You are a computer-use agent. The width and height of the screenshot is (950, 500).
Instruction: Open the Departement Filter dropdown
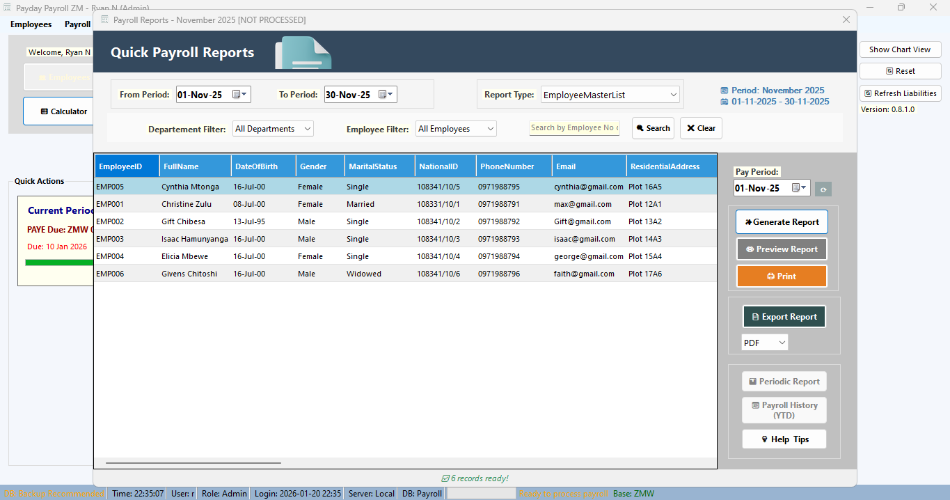(308, 129)
